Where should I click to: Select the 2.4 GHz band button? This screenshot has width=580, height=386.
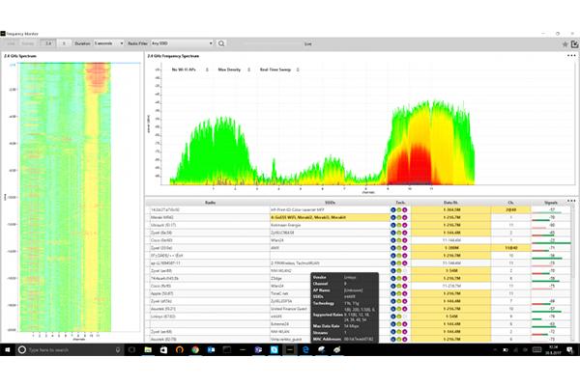(48, 43)
